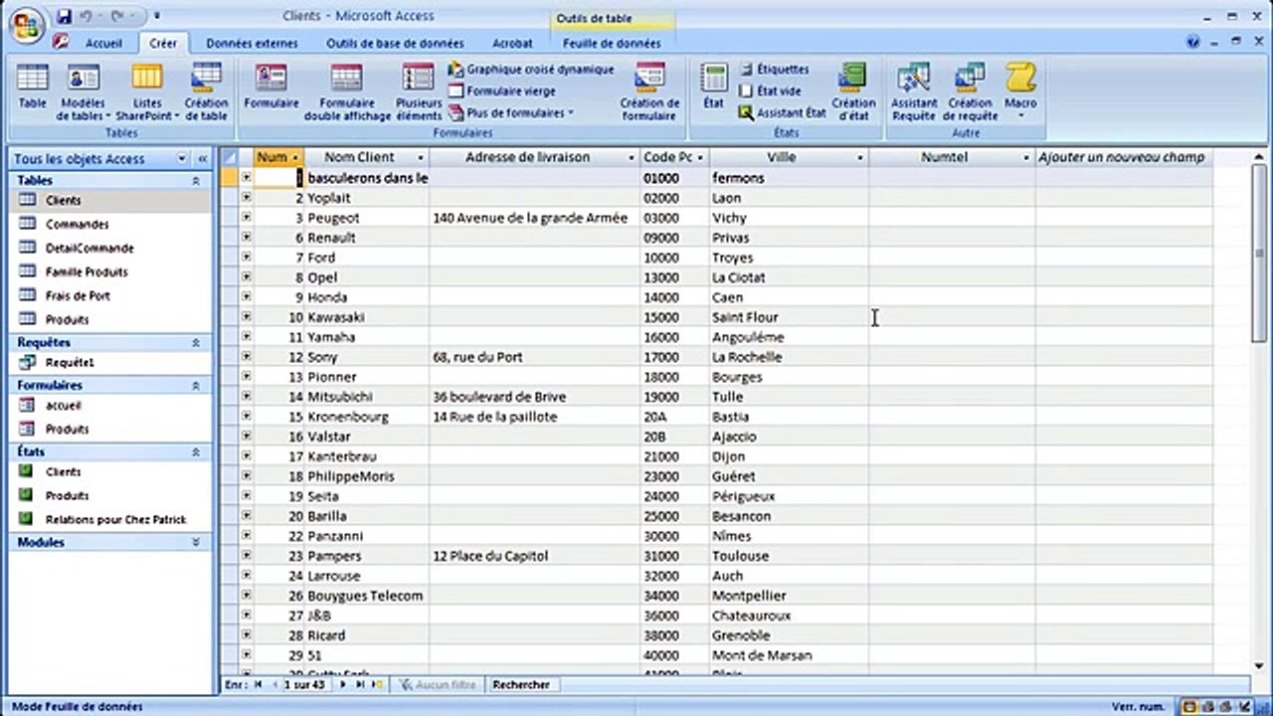Click Plusieurs éléments icon
The width and height of the screenshot is (1273, 716).
pyautogui.click(x=419, y=91)
